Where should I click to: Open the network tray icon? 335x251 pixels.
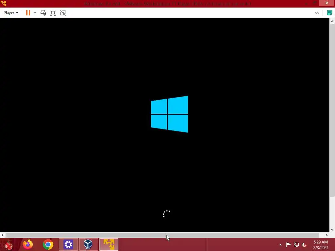[296, 245]
